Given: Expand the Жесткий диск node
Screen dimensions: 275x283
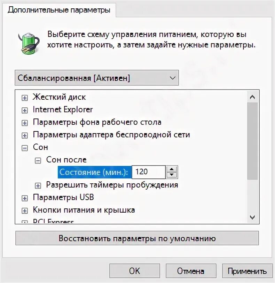Looking at the screenshot, I should (x=25, y=98).
